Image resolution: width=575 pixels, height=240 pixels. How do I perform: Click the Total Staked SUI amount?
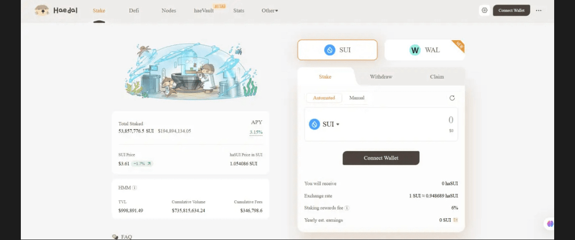point(136,131)
